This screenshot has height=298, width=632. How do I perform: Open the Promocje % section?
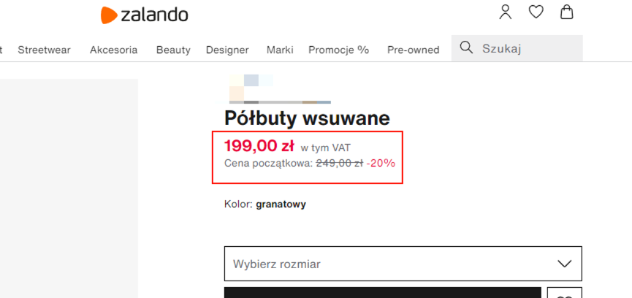pos(338,50)
